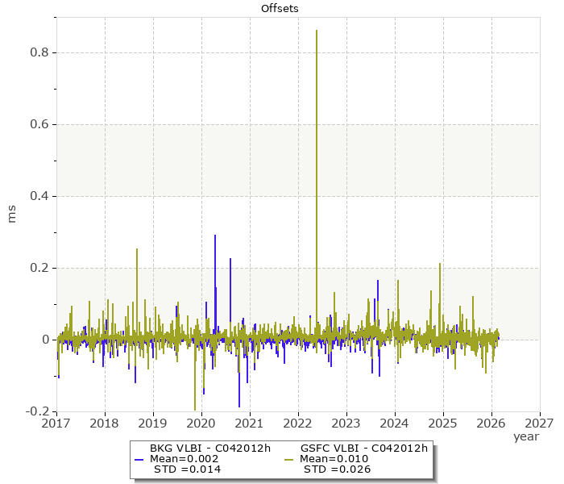This screenshot has width=564, height=484.
Task: Click the 2017 label on the x-axis
Action: [x=56, y=423]
